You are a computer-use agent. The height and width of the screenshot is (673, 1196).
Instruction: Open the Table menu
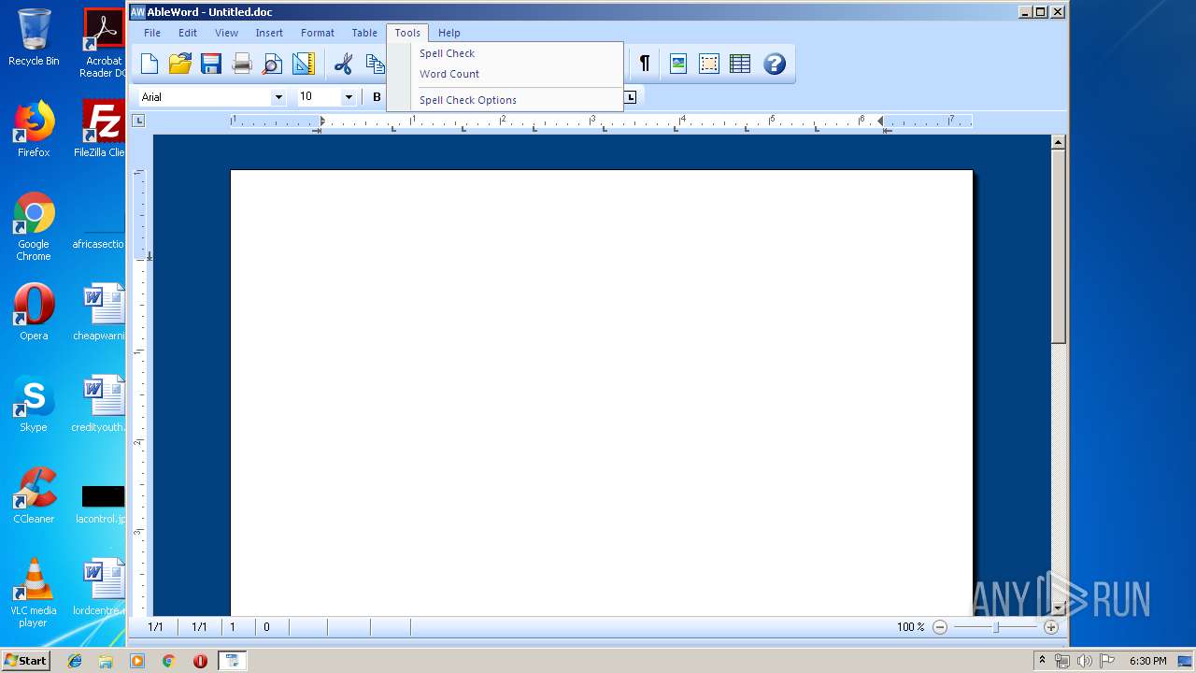[364, 33]
